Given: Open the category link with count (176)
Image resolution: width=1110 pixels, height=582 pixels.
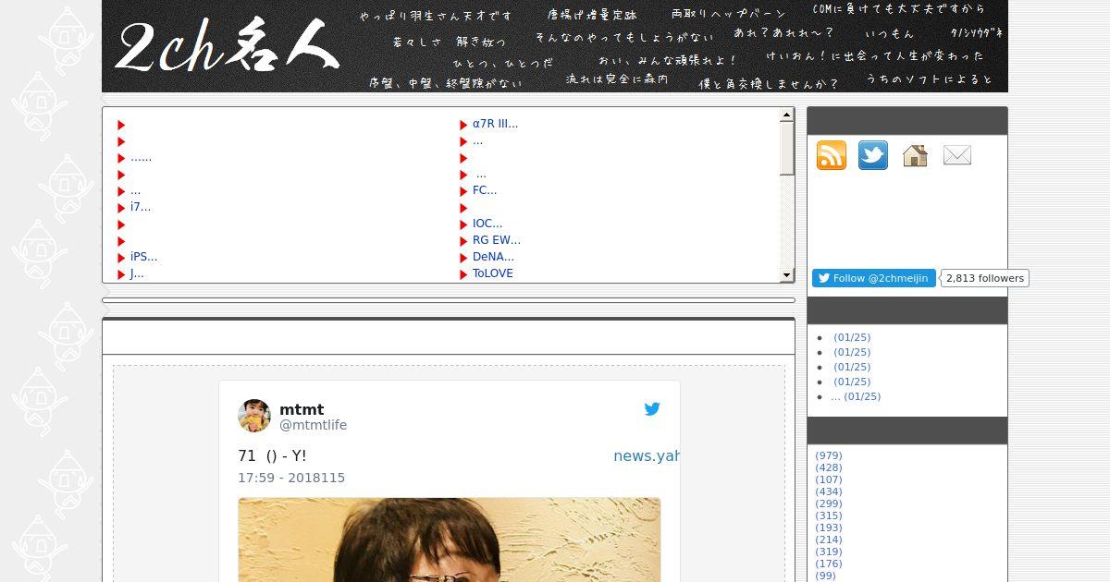Looking at the screenshot, I should (x=829, y=564).
